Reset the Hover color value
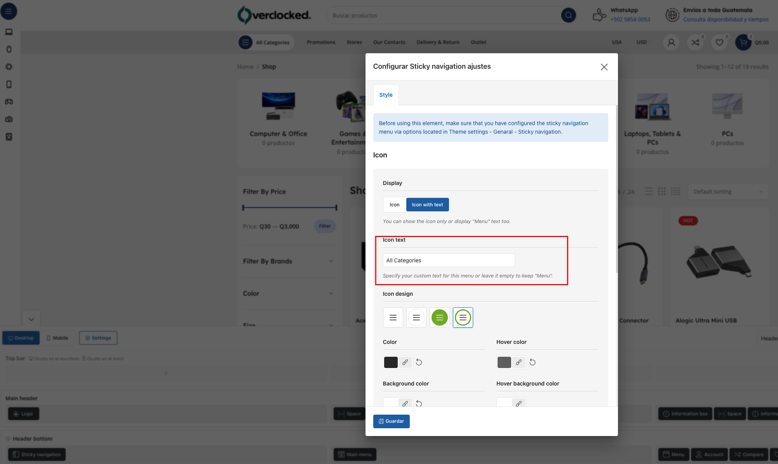 click(x=533, y=362)
